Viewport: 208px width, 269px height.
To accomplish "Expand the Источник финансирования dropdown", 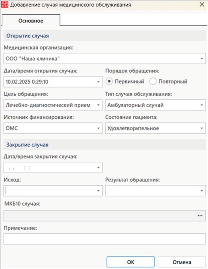I will [98, 128].
